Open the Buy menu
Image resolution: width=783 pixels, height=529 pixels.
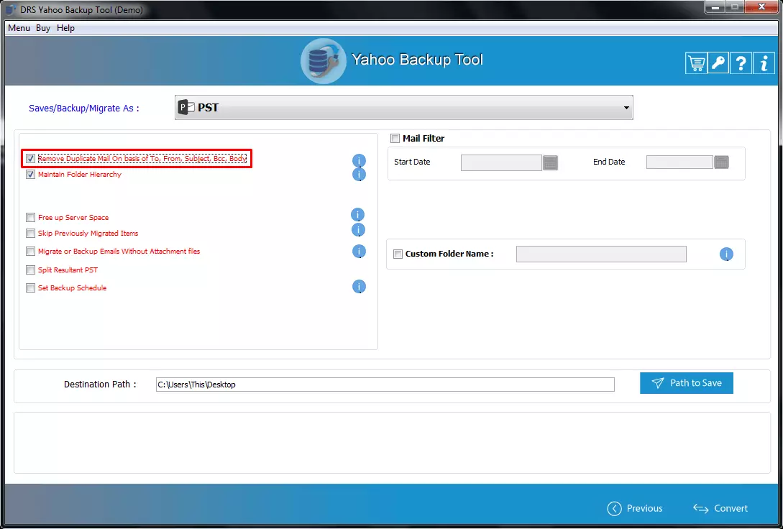coord(43,28)
